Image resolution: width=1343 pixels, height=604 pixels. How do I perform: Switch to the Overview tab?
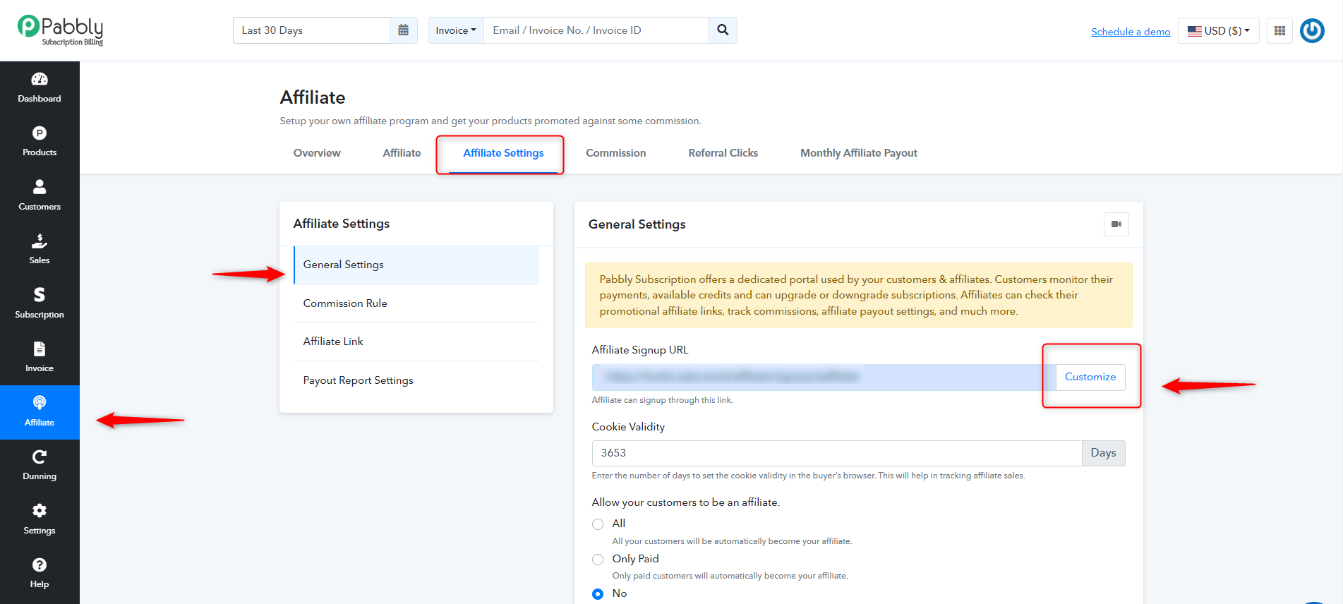pyautogui.click(x=317, y=153)
